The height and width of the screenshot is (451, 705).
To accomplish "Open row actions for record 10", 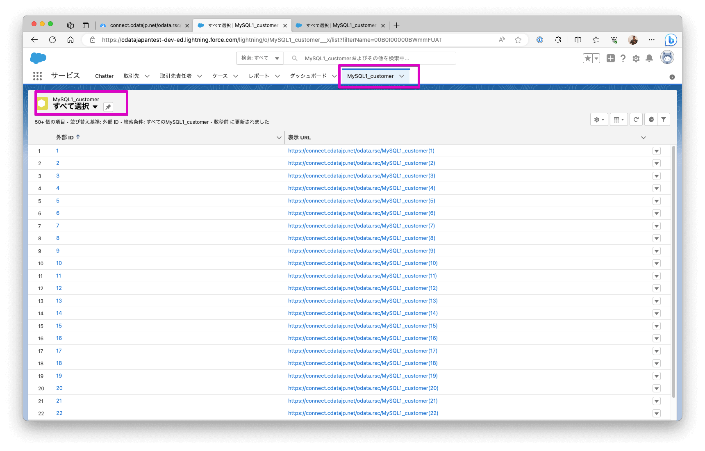I will point(657,263).
